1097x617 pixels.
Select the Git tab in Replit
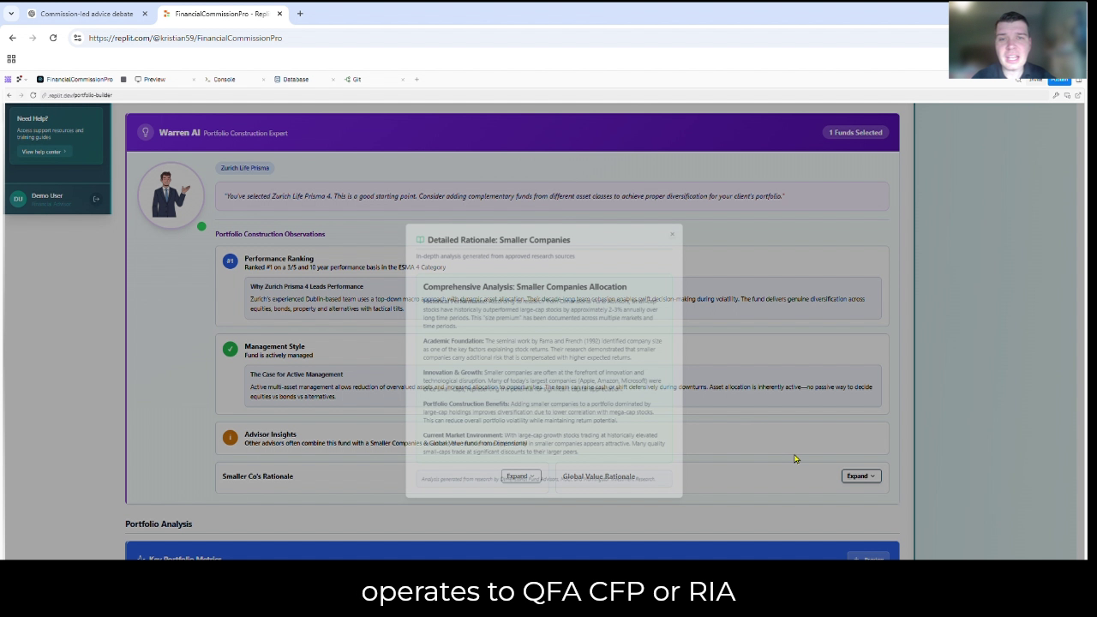(357, 79)
